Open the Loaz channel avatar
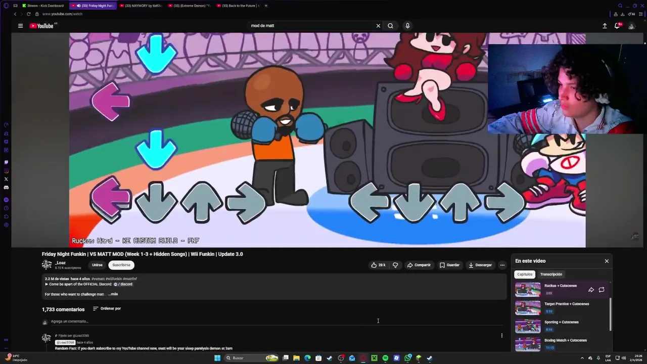 (47, 265)
